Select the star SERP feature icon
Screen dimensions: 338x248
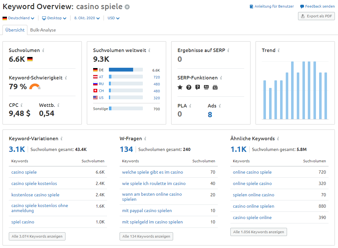[x=180, y=87]
